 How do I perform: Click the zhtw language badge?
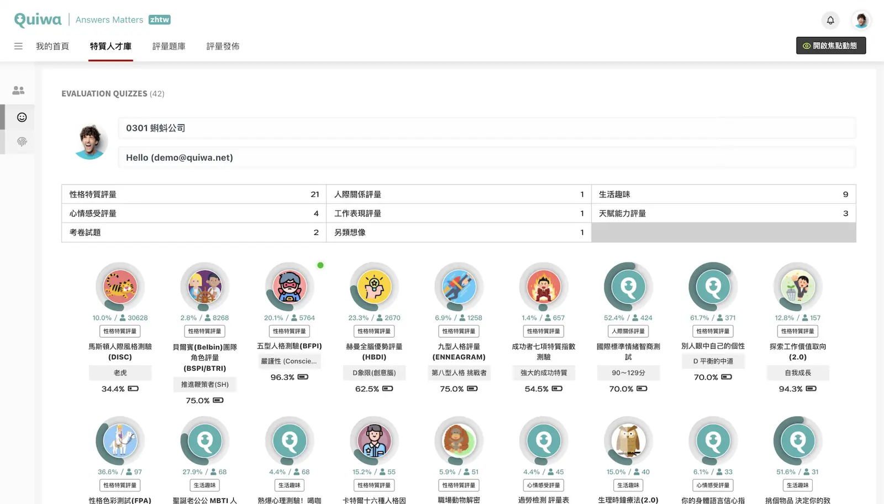pos(160,20)
